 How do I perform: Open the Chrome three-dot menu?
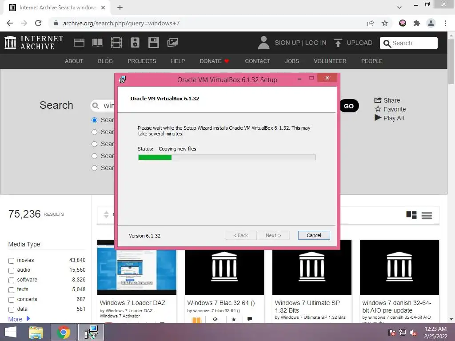[445, 23]
